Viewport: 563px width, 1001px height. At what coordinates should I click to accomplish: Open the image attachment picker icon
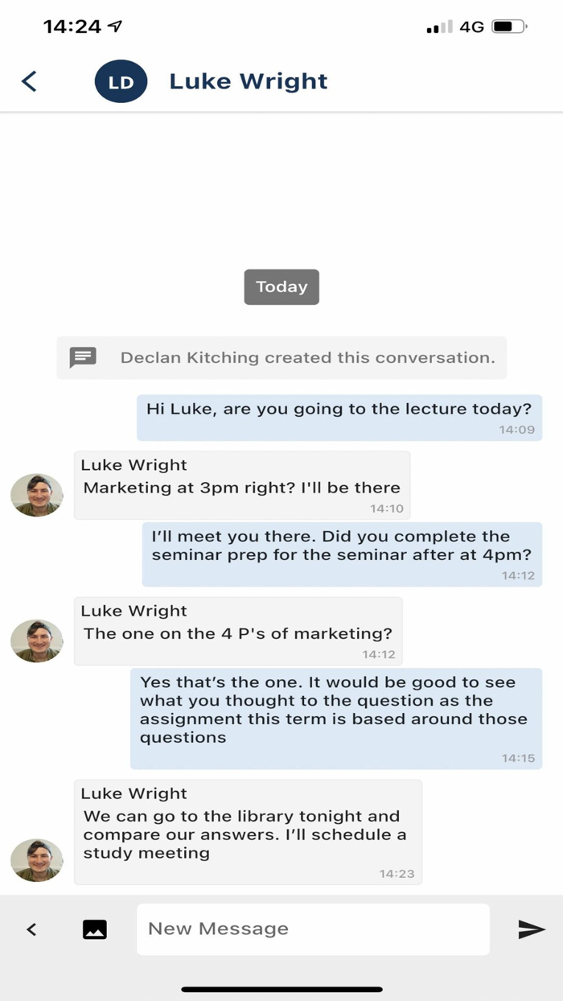point(95,929)
